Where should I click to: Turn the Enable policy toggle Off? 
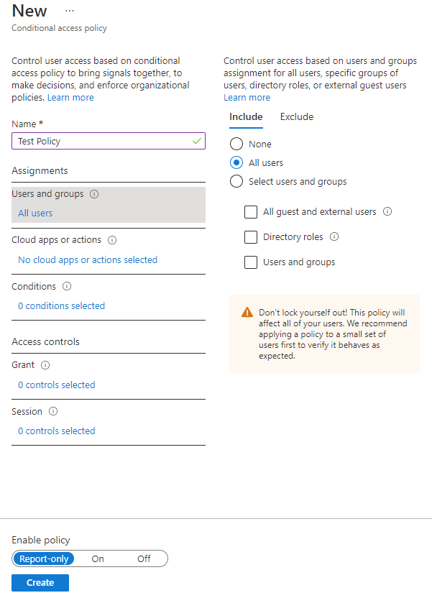(x=144, y=558)
